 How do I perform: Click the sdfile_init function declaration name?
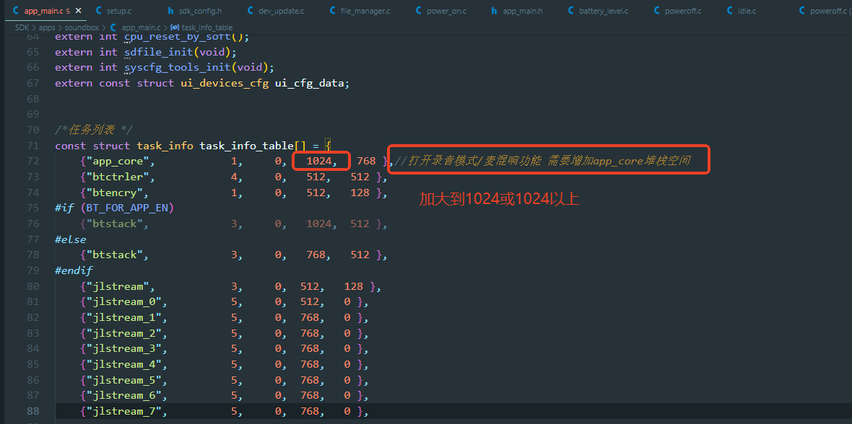click(x=159, y=52)
